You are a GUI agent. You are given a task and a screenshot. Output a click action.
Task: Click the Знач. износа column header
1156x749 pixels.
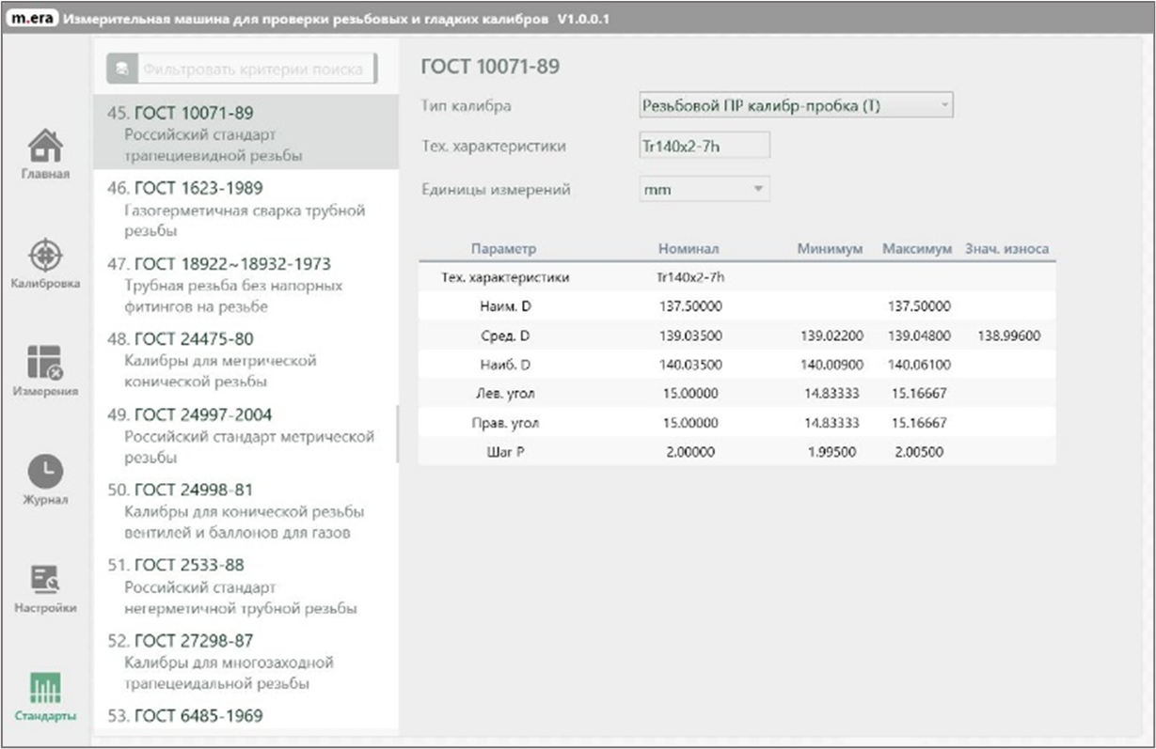tap(1006, 249)
